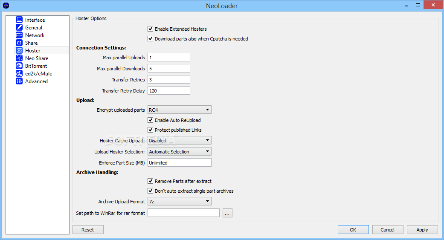The image size is (444, 240).
Task: Click the Cancel button
Action: 388,229
